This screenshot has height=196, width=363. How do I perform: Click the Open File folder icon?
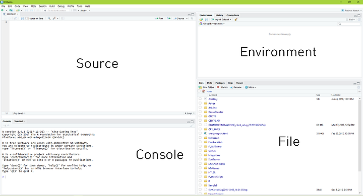coord(18,11)
